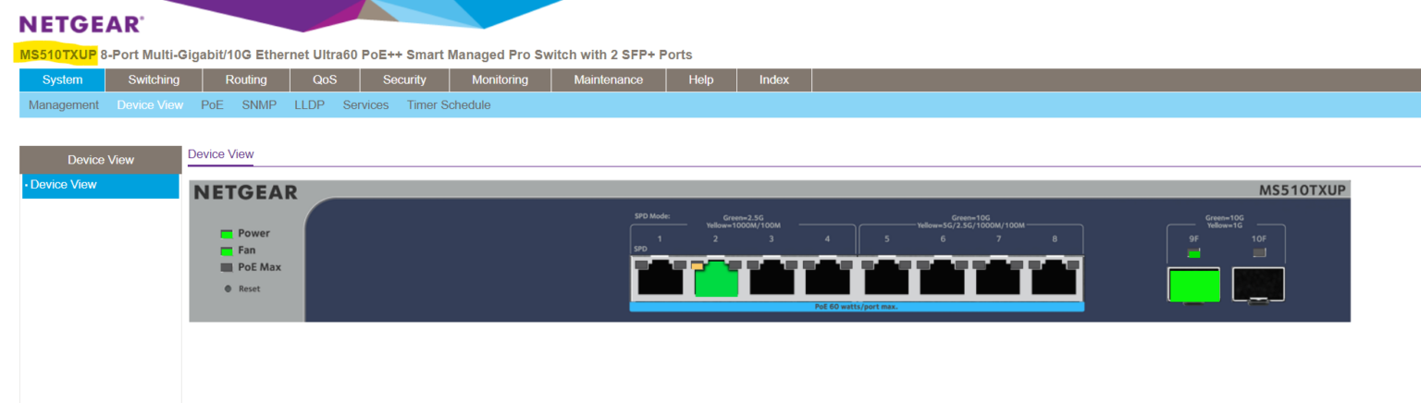Go to the Security menu
Screen dimensions: 1421x403
click(404, 79)
